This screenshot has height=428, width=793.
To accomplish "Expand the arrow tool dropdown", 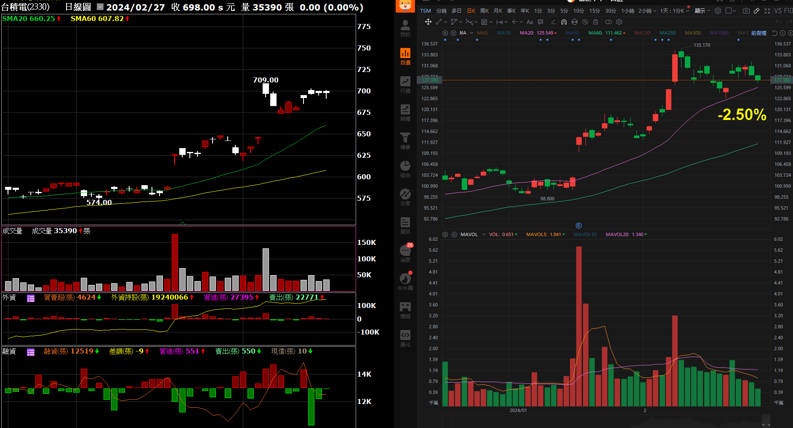I will tap(521, 22).
